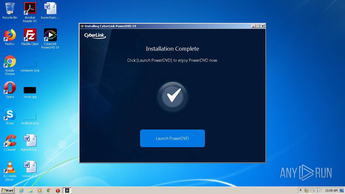Click the Installing CyberLink PowerDVD 19 title text

click(110, 26)
